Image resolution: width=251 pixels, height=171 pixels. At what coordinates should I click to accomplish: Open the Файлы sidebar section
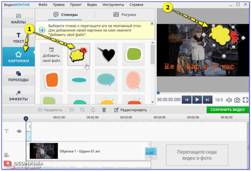[18, 19]
